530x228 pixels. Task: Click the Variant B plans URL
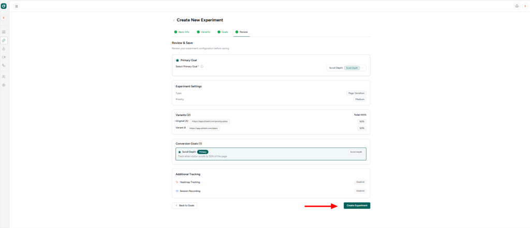pyautogui.click(x=203, y=128)
